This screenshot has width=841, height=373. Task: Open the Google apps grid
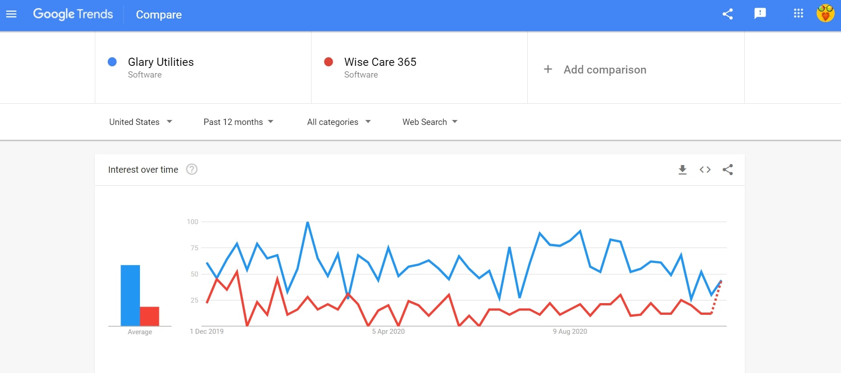coord(798,14)
